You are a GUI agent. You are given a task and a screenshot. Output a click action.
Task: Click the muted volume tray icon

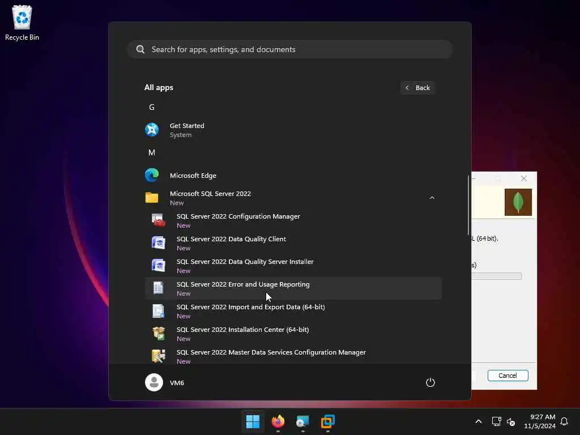point(511,421)
